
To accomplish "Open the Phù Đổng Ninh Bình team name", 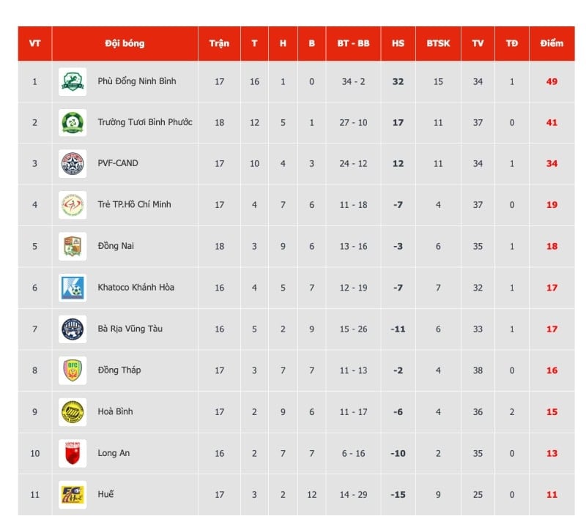I will 137,81.
